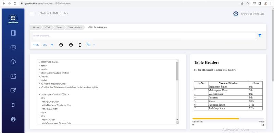
Task: Click the cloud download sidebar icon
Action: pyautogui.click(x=13, y=62)
